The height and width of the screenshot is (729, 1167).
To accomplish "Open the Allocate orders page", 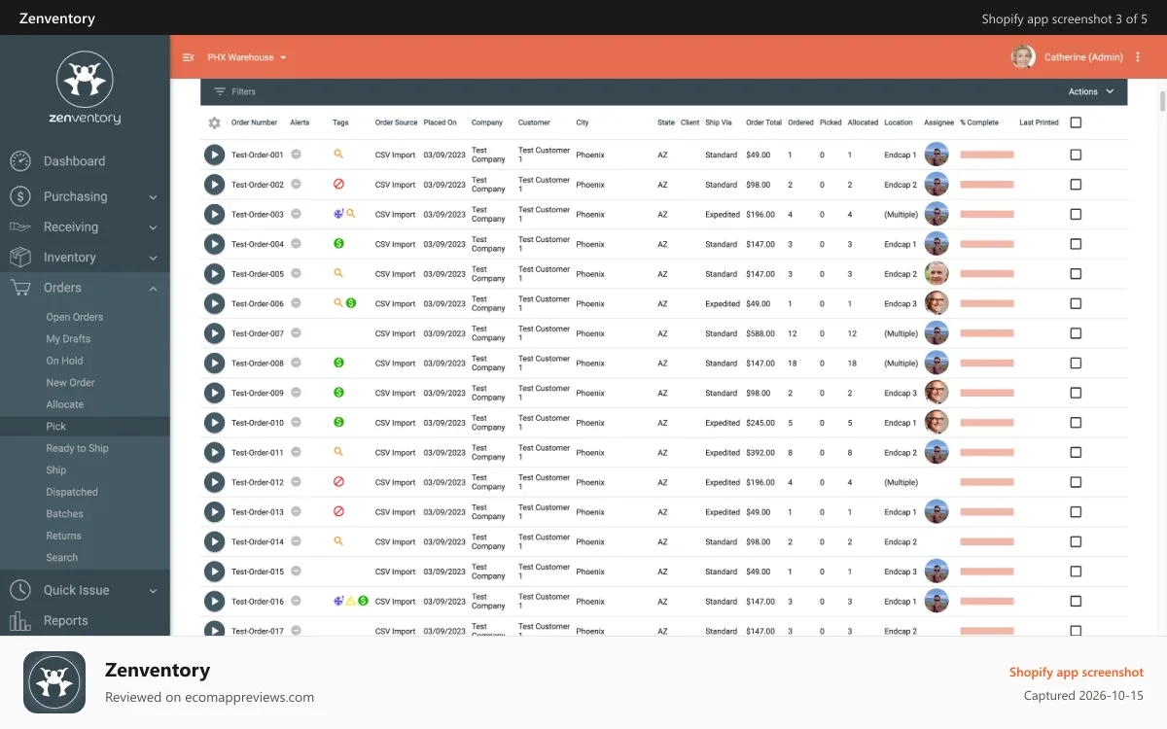I will tap(64, 404).
